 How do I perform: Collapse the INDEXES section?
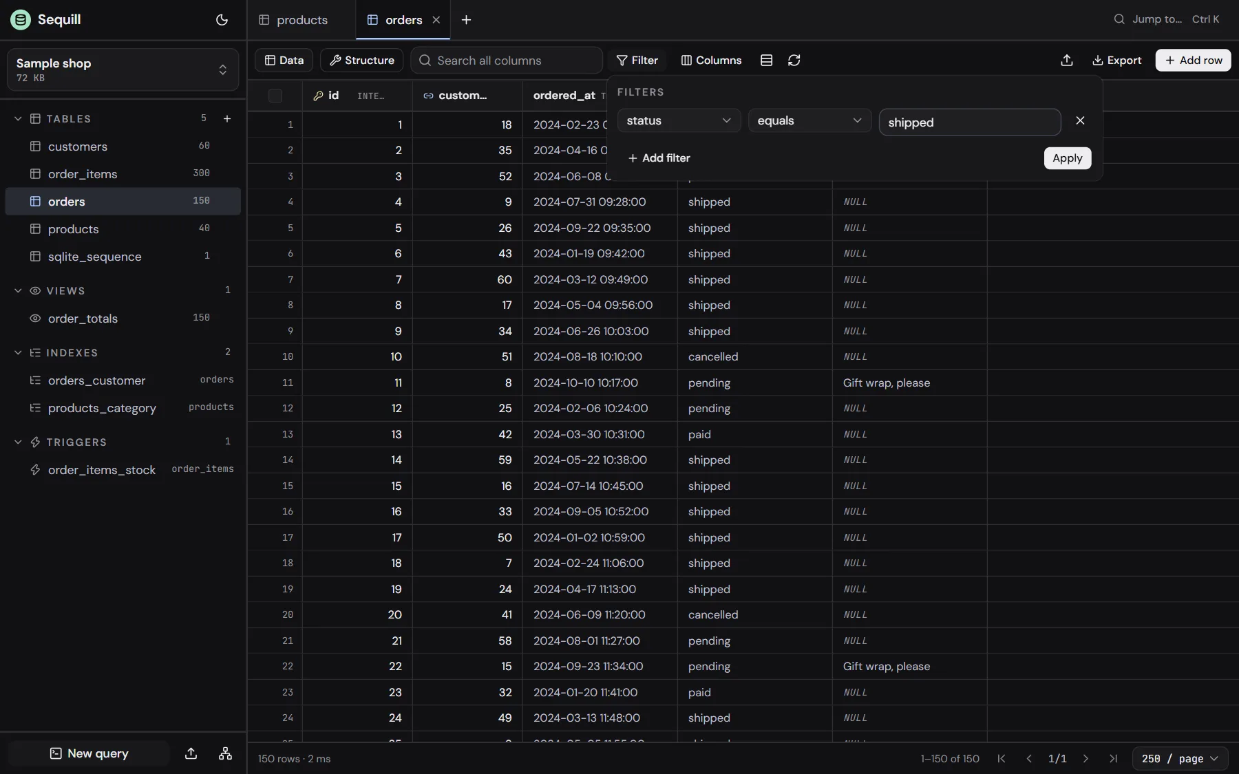pos(18,353)
